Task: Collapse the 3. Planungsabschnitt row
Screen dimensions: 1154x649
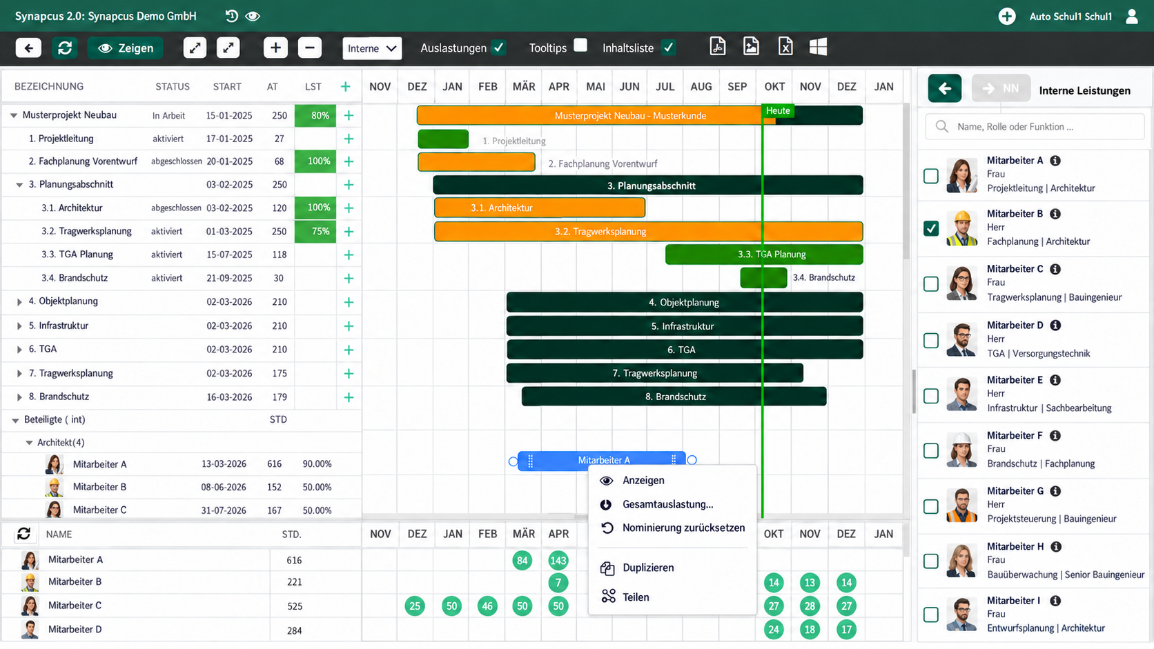Action: coord(20,185)
